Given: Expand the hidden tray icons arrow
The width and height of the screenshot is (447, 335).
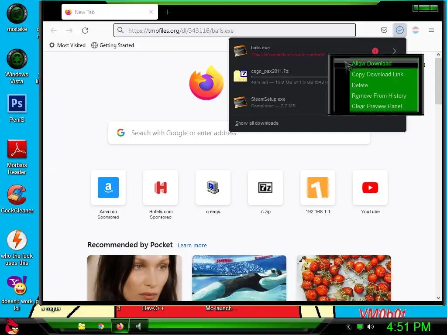Looking at the screenshot, I should 348,327.
